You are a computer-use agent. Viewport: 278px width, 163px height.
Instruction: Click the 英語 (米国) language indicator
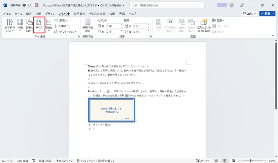[45, 161]
